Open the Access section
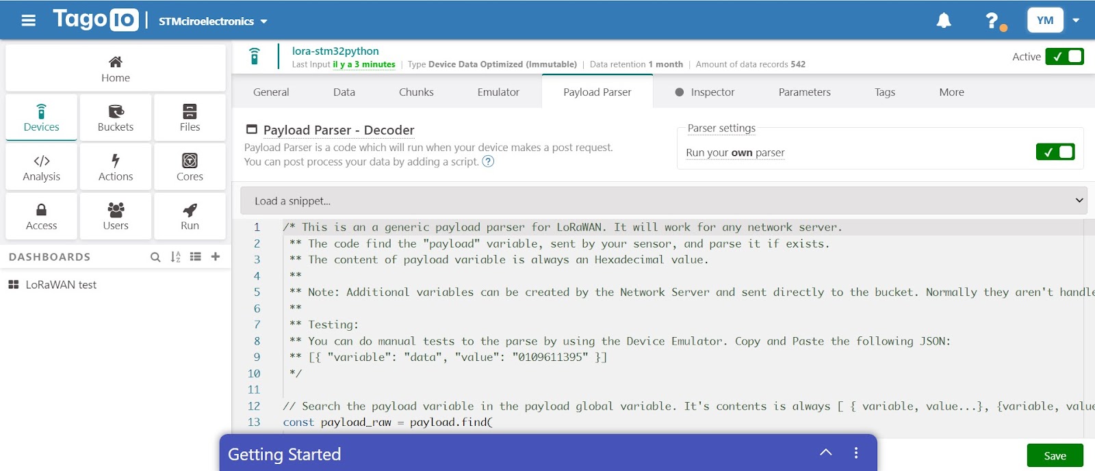 click(x=42, y=216)
